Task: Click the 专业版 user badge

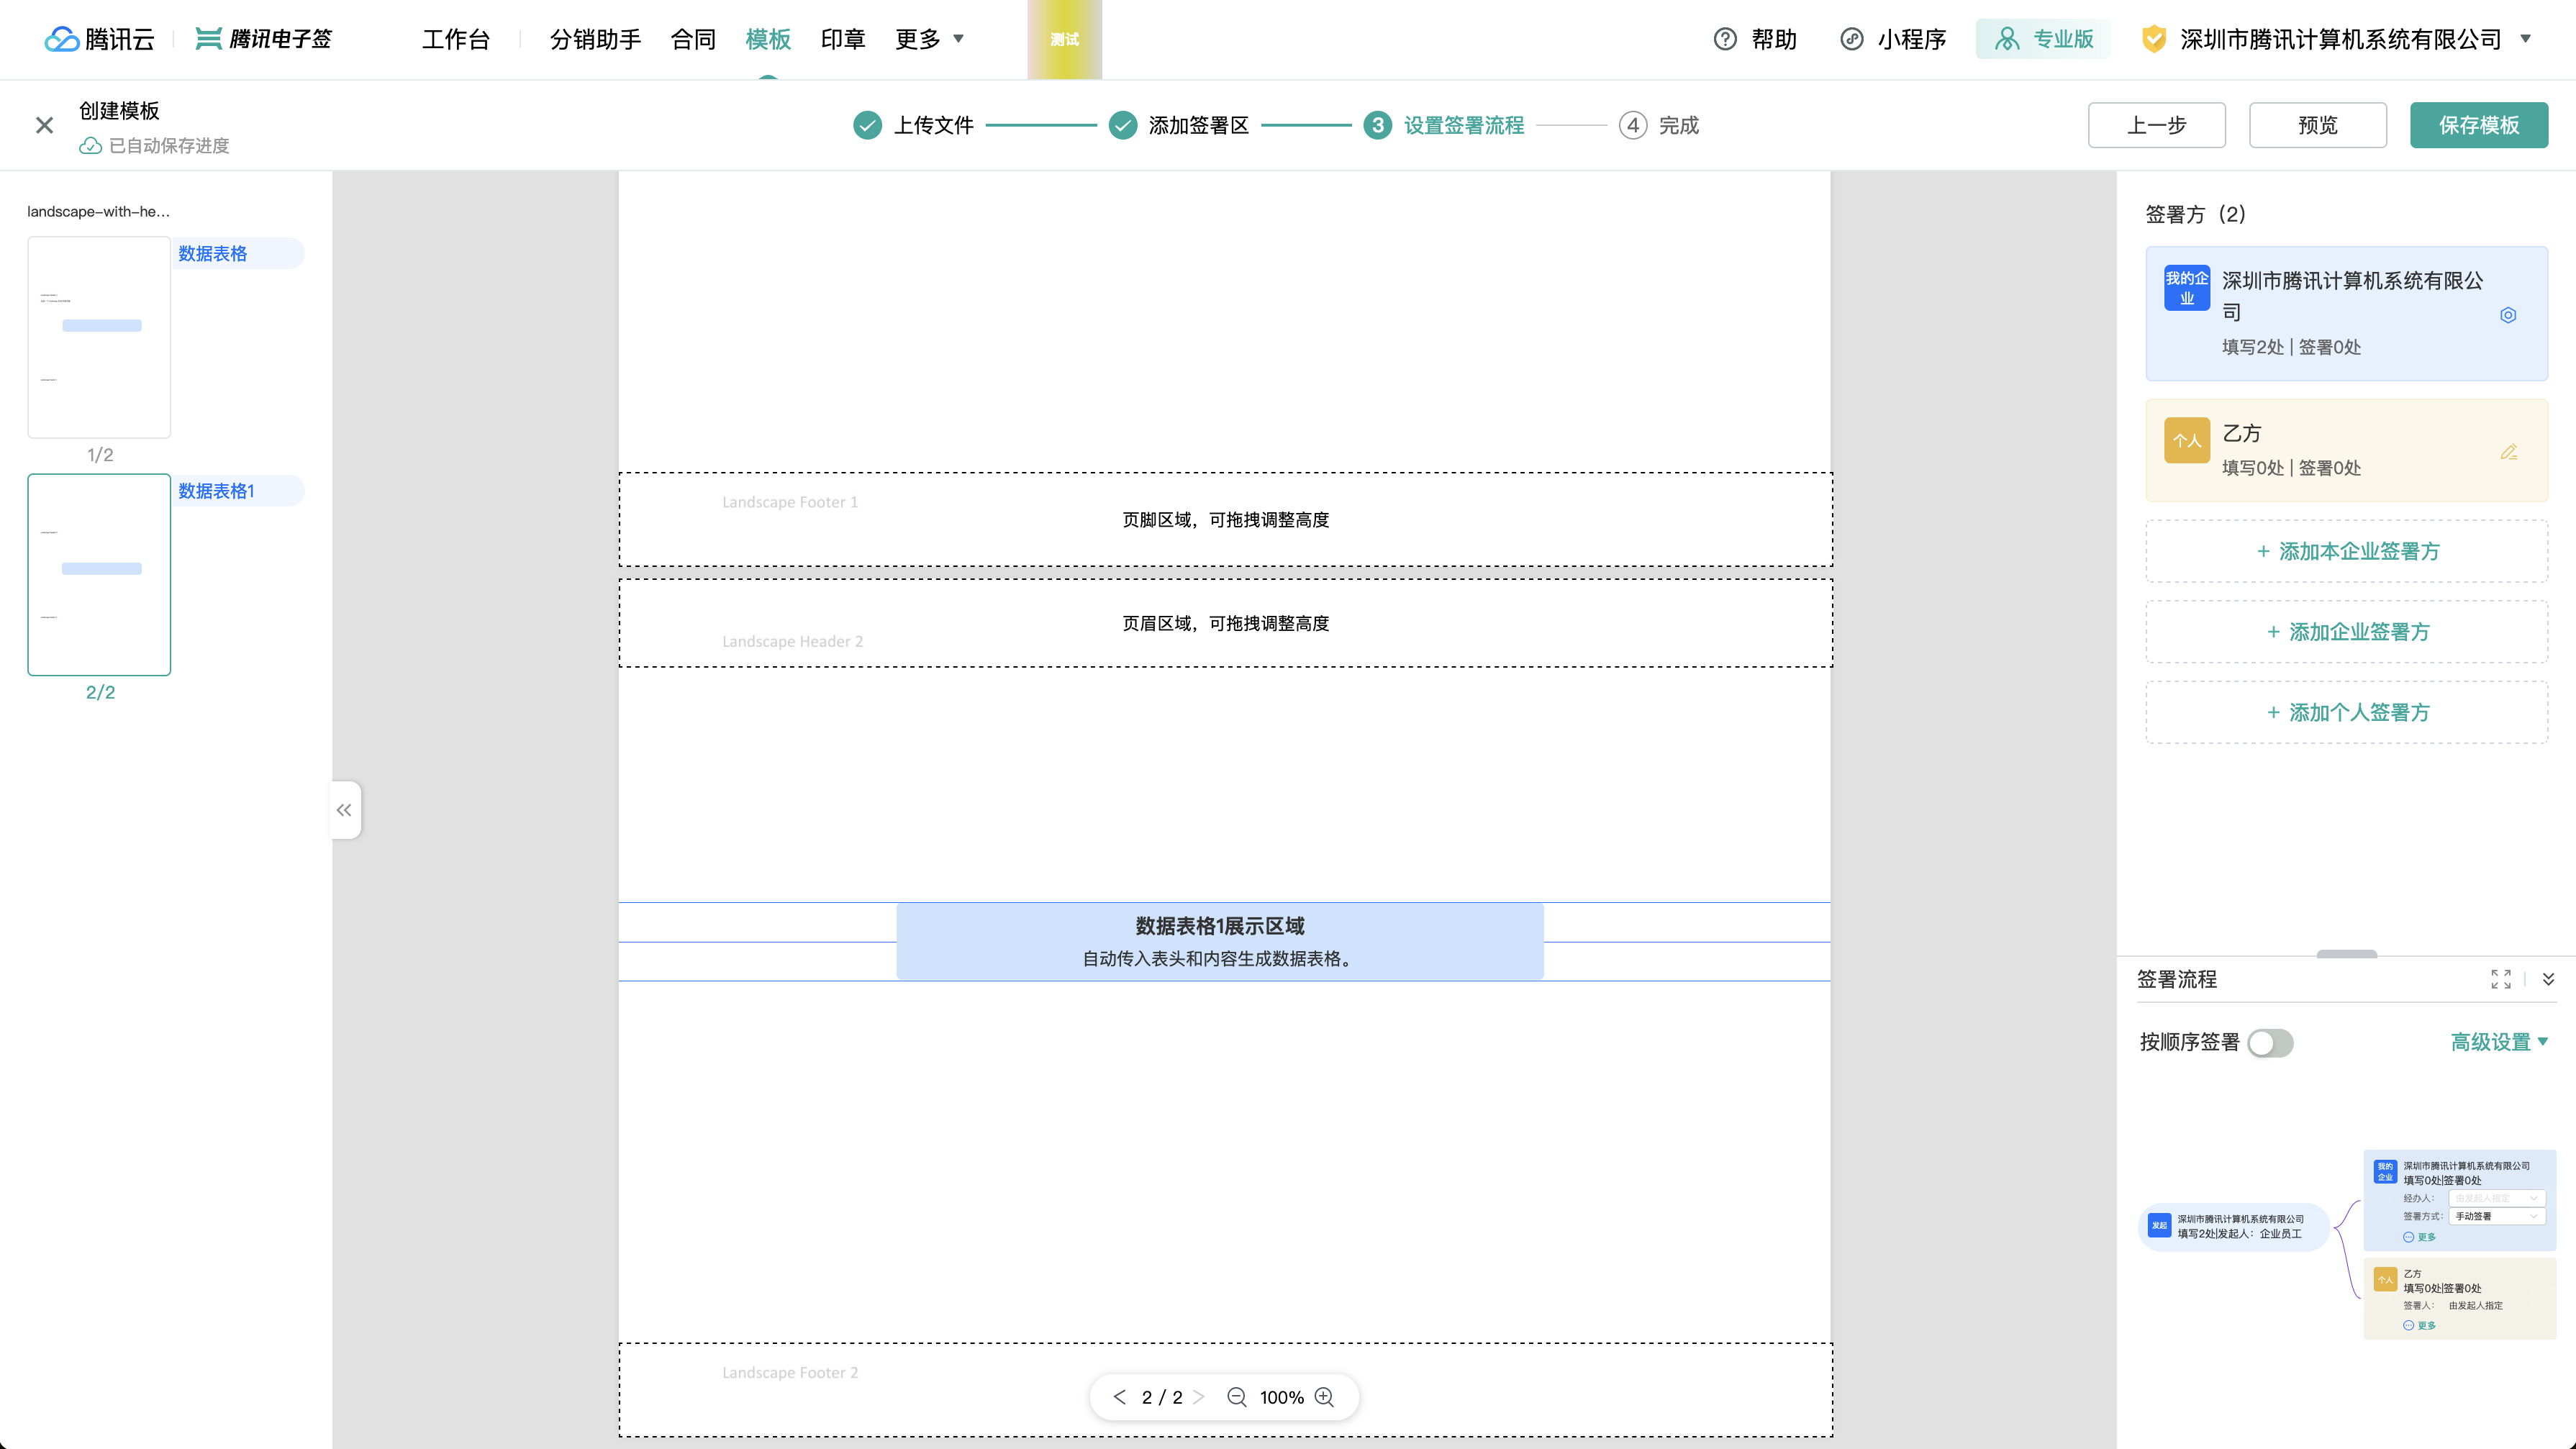Action: tap(2043, 39)
